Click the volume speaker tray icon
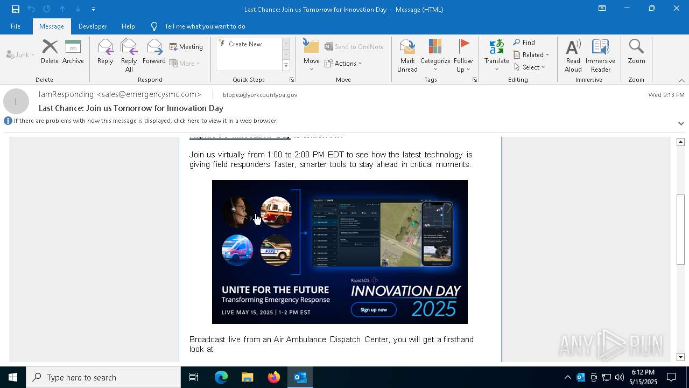Viewport: 689px width, 388px height. [619, 377]
